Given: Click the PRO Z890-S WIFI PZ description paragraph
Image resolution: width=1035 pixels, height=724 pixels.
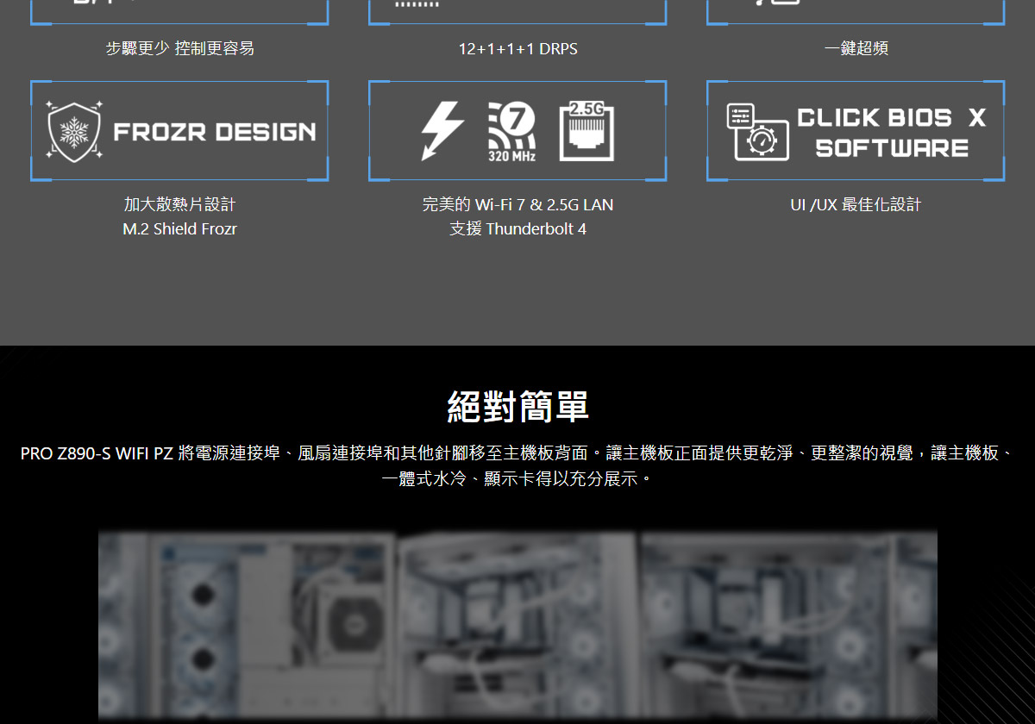Looking at the screenshot, I should point(517,465).
